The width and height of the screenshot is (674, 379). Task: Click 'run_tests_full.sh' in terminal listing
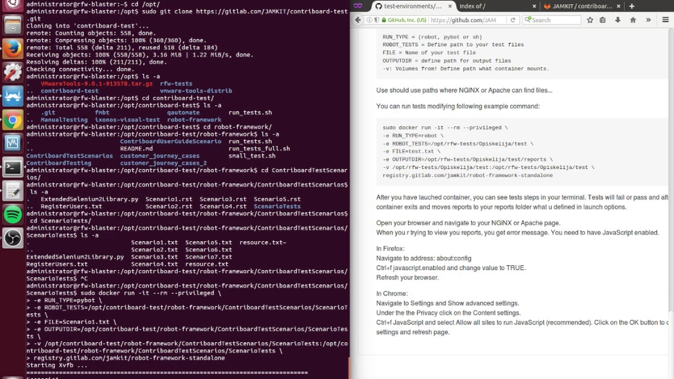coord(259,148)
